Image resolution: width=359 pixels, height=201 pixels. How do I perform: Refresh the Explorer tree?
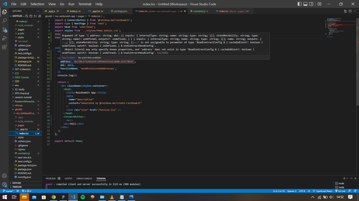(x=35, y=16)
